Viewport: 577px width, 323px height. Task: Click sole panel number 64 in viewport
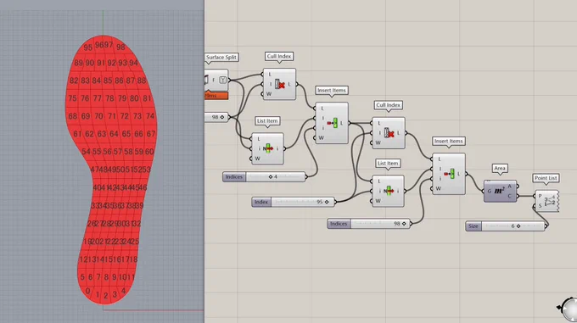click(114, 134)
